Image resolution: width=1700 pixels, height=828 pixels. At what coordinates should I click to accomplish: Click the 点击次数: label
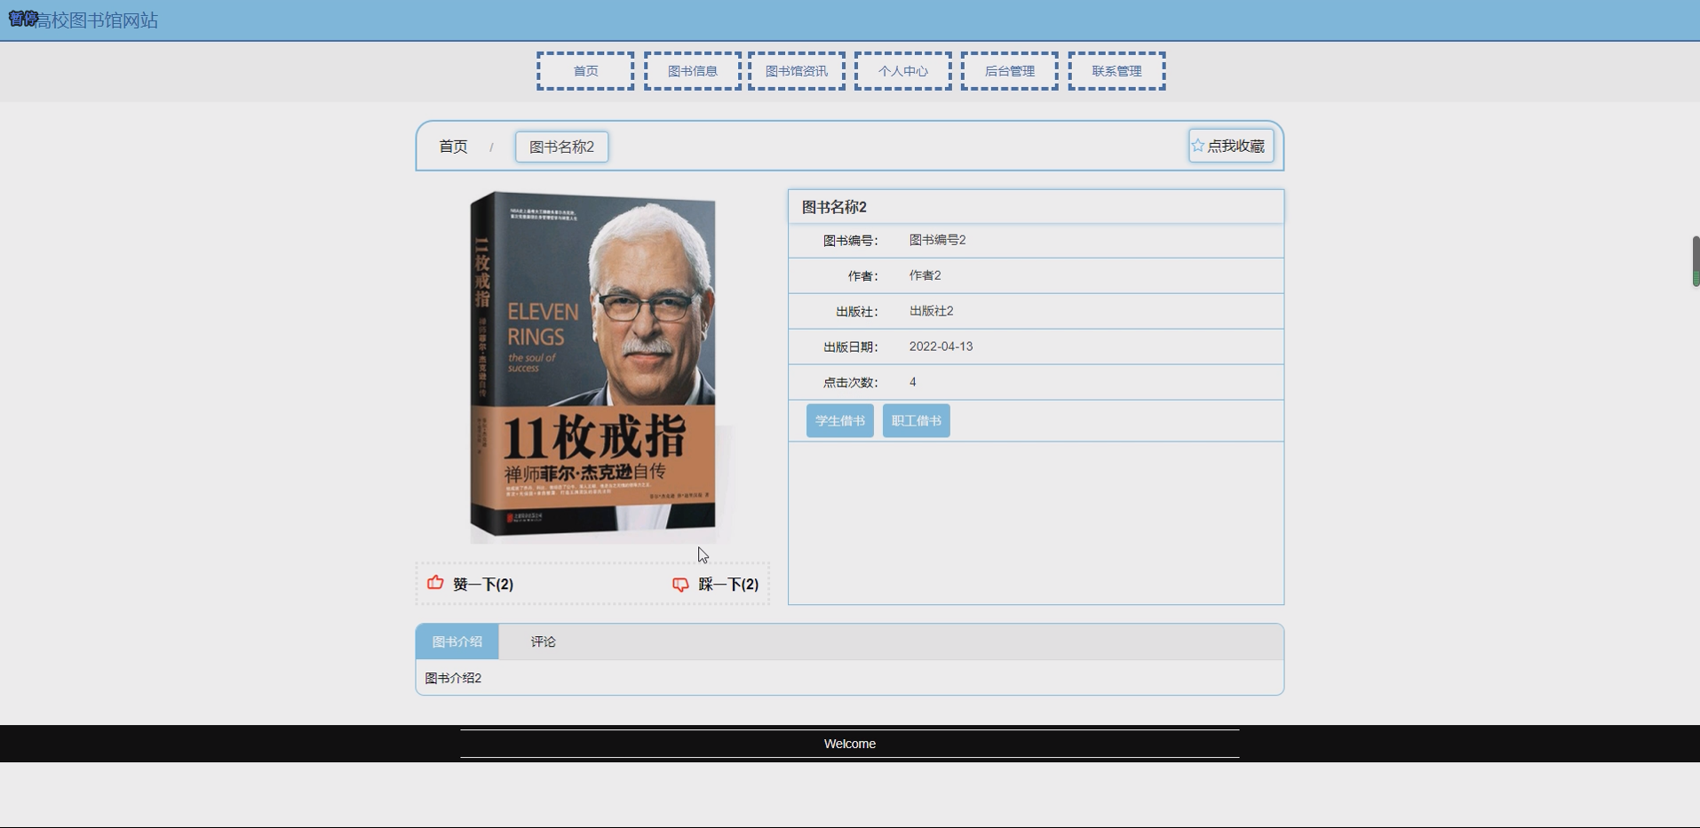(x=850, y=383)
